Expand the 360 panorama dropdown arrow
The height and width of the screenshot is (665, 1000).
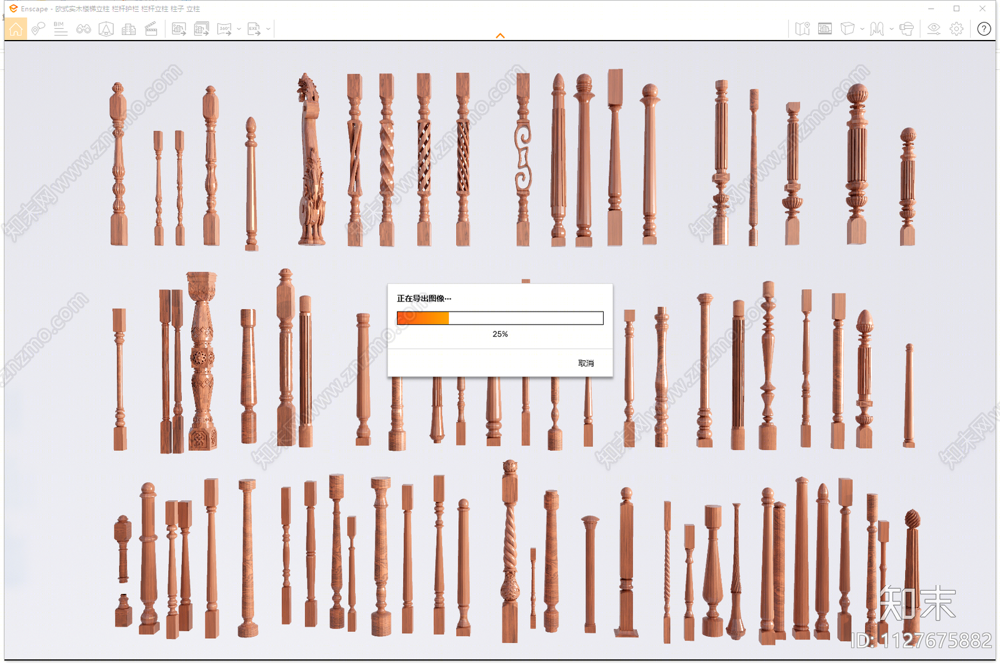pos(239,29)
